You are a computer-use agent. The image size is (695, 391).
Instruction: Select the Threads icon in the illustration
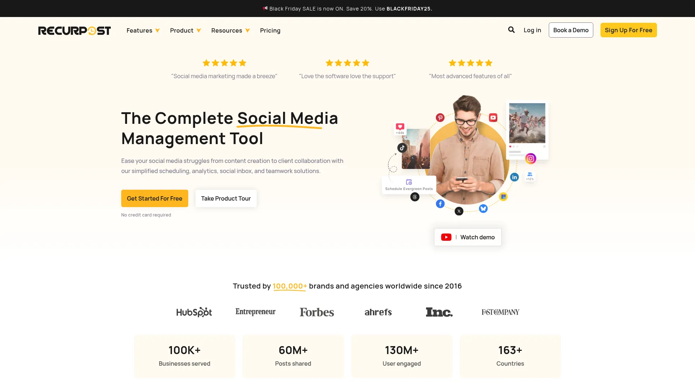click(x=415, y=197)
